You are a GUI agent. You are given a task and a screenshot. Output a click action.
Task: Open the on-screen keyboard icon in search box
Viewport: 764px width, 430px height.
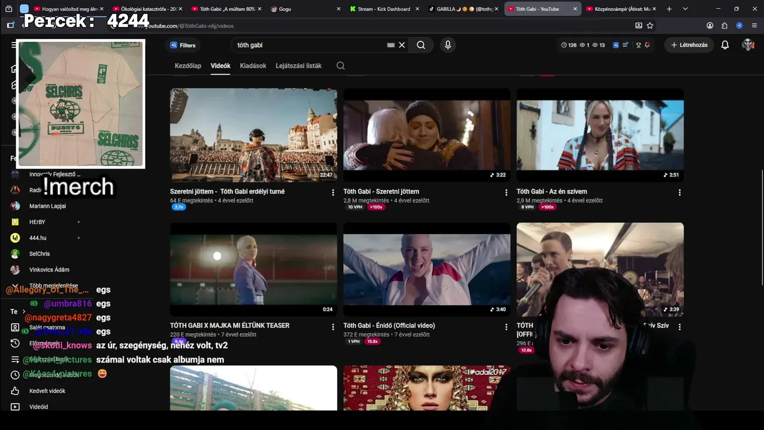point(391,45)
